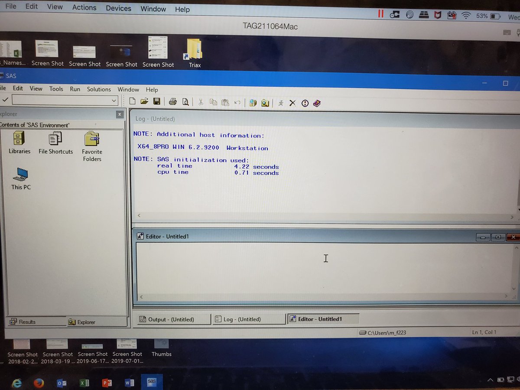520x390 pixels.
Task: Click the Break exclamation toolbar icon
Action: (x=305, y=103)
